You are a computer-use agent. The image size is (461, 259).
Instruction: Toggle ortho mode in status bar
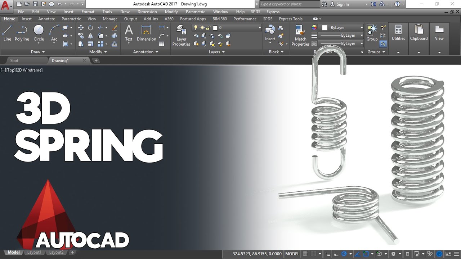(x=336, y=254)
